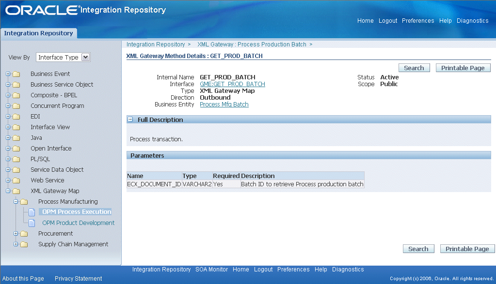Expand the Procurement tree node

point(16,234)
